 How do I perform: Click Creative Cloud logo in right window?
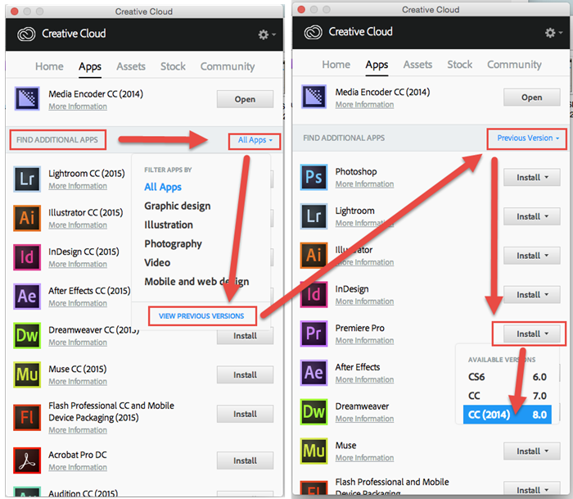(314, 32)
